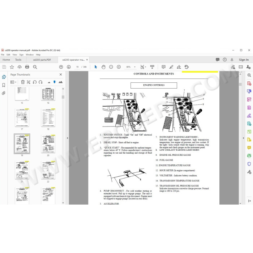253x253 pixels.
Task: Close the cd200 operator manual tab
Action: pos(87,60)
